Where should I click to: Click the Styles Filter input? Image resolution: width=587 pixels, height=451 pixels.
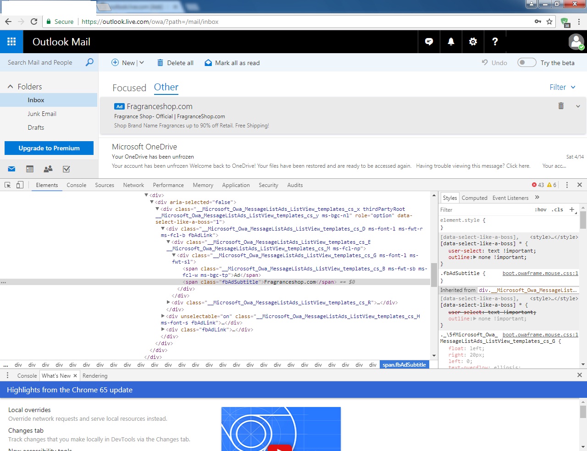coord(485,209)
